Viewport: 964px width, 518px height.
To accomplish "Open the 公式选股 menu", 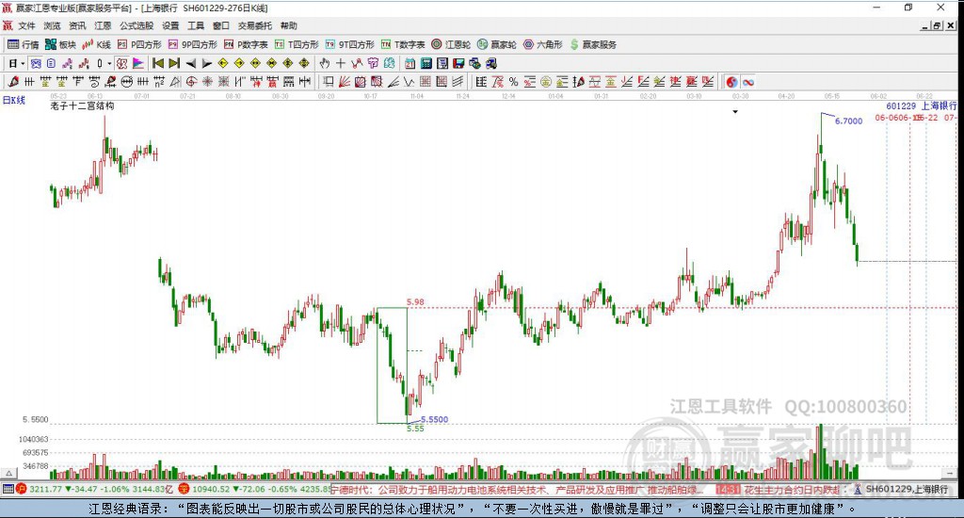I will (137, 25).
